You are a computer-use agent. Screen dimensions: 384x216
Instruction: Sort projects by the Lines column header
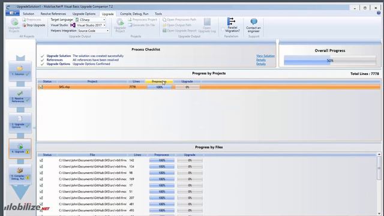[136, 82]
